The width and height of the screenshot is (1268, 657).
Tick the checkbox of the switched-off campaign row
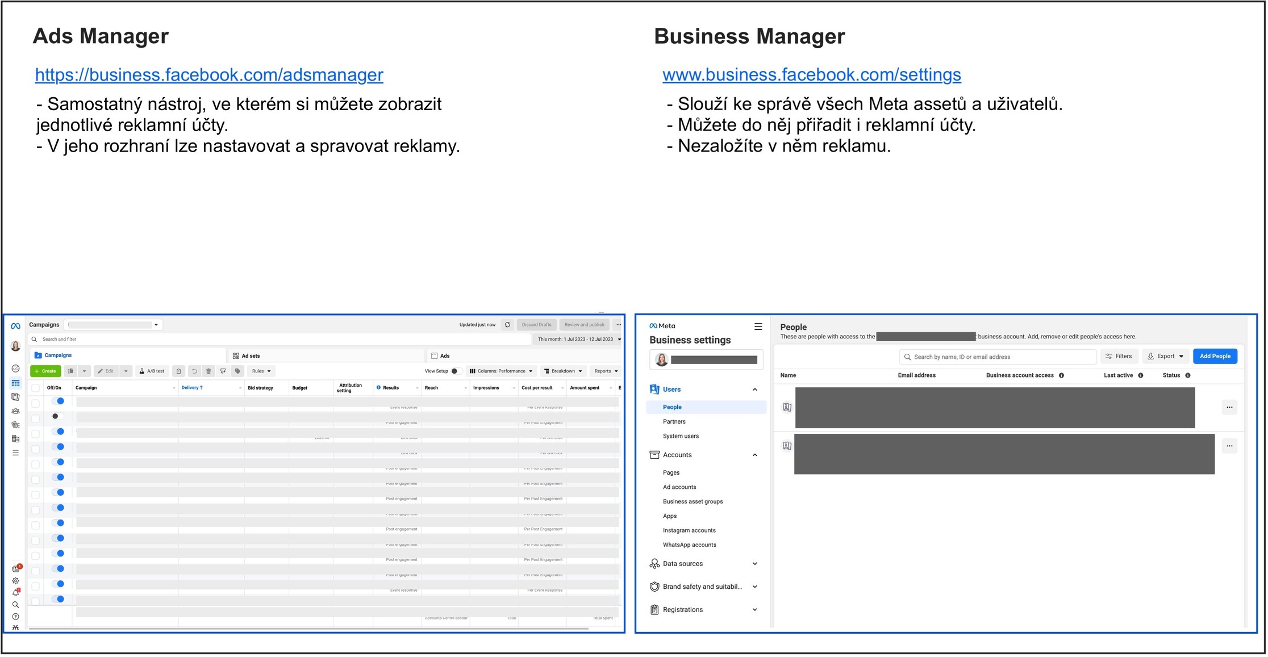[35, 419]
